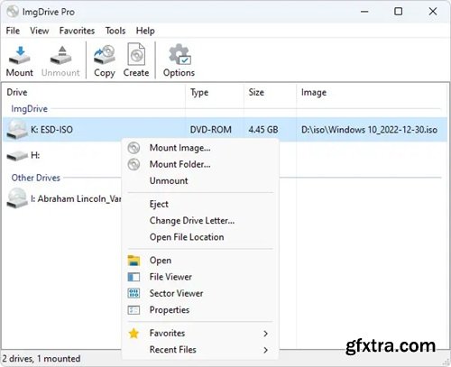The width and height of the screenshot is (451, 367).
Task: Click the ImgDrive group header
Action: coord(30,109)
